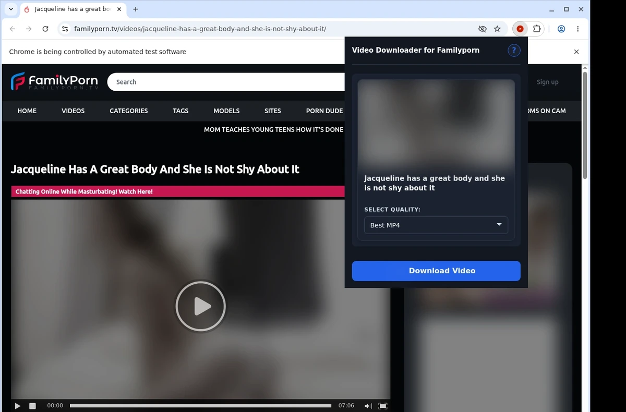The image size is (626, 412).
Task: Click the address bar URL
Action: click(200, 29)
